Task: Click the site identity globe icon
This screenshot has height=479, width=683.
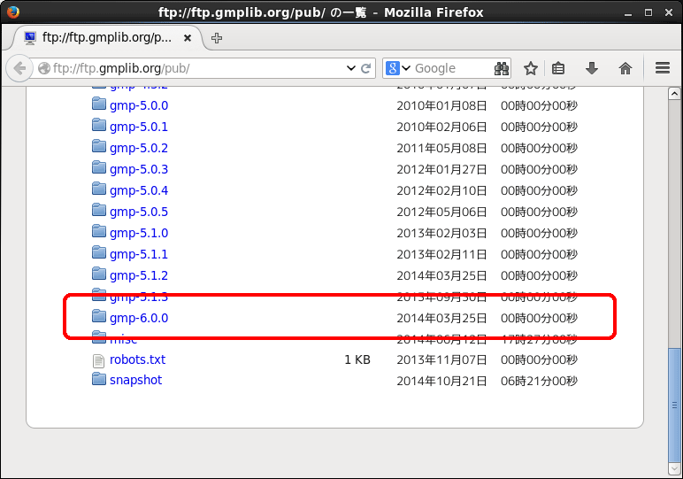Action: click(x=44, y=68)
